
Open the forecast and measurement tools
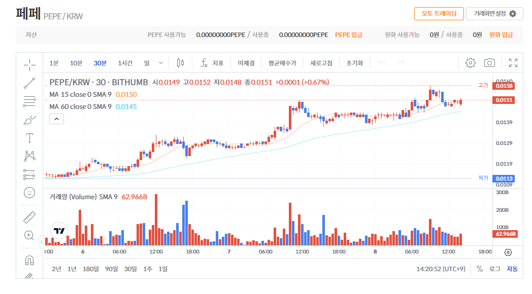coord(29,174)
